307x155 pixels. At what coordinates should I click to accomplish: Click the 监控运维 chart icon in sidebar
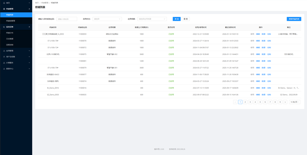[x=4, y=27]
